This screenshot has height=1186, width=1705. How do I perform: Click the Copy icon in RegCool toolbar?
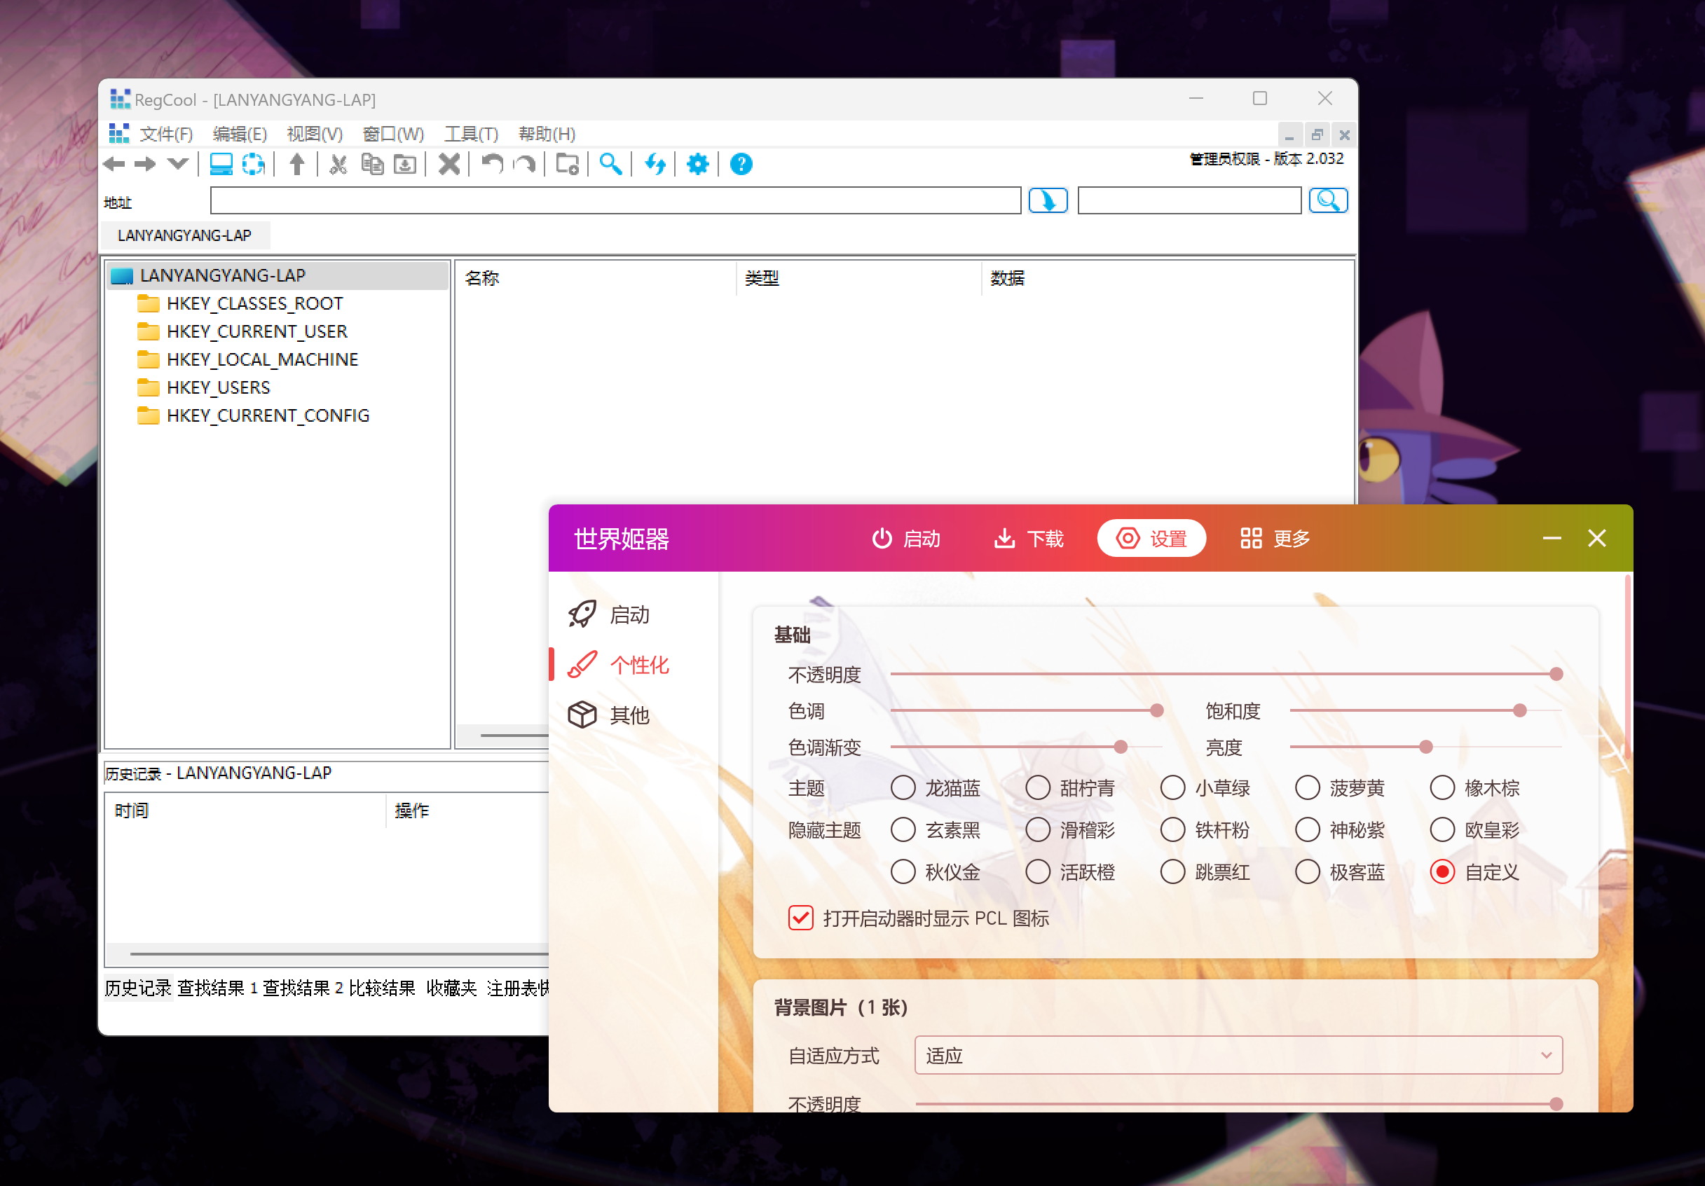pos(373,164)
